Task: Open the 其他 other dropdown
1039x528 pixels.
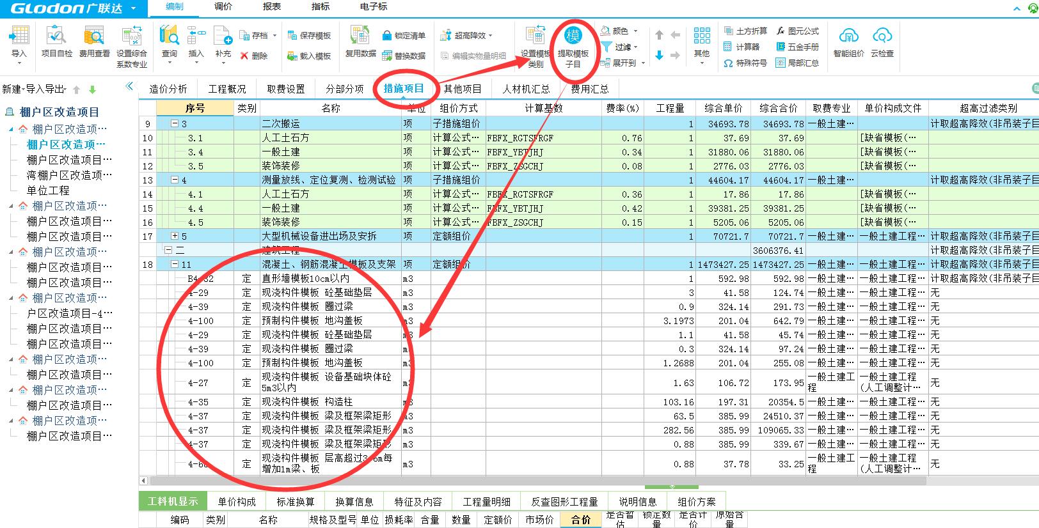Action: tap(702, 45)
